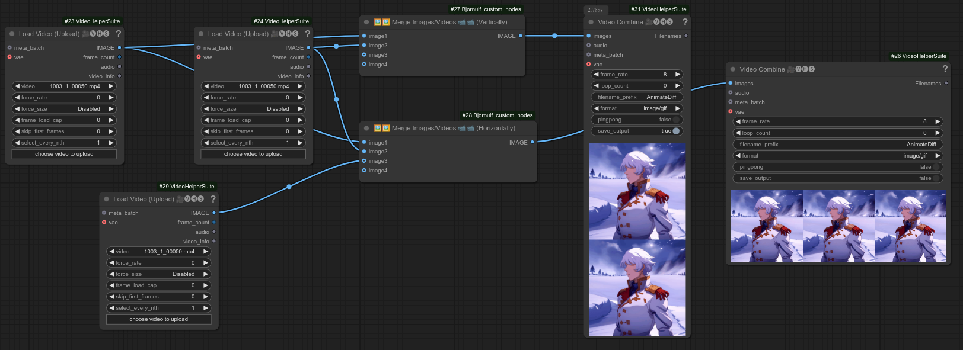This screenshot has height=350, width=963.
Task: Increase frame_rate with right arrow in node #31
Action: (x=677, y=75)
